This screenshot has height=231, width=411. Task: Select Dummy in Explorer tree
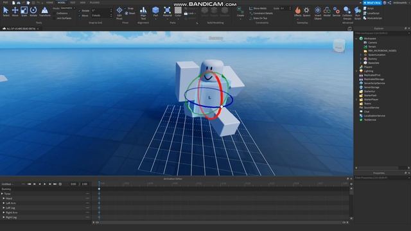[372, 59]
